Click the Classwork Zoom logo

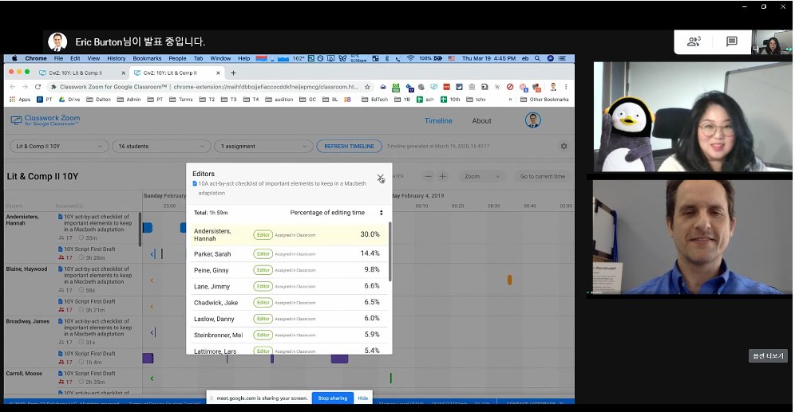[x=45, y=120]
